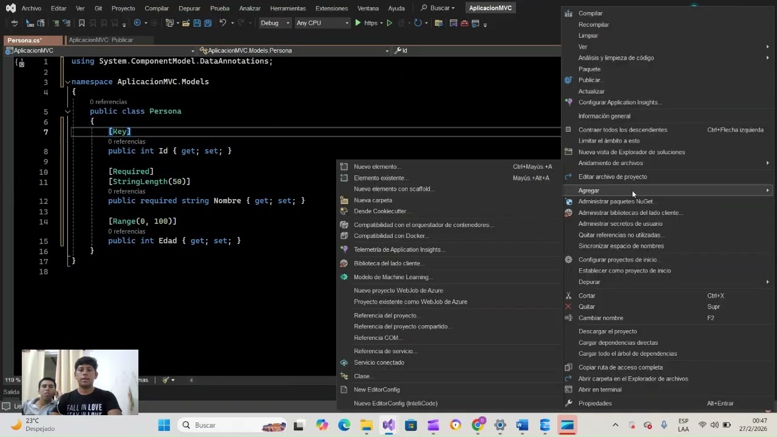Screen dimensions: 777x437
Task: Click the weather widget showing 23°C
Action: point(32,425)
